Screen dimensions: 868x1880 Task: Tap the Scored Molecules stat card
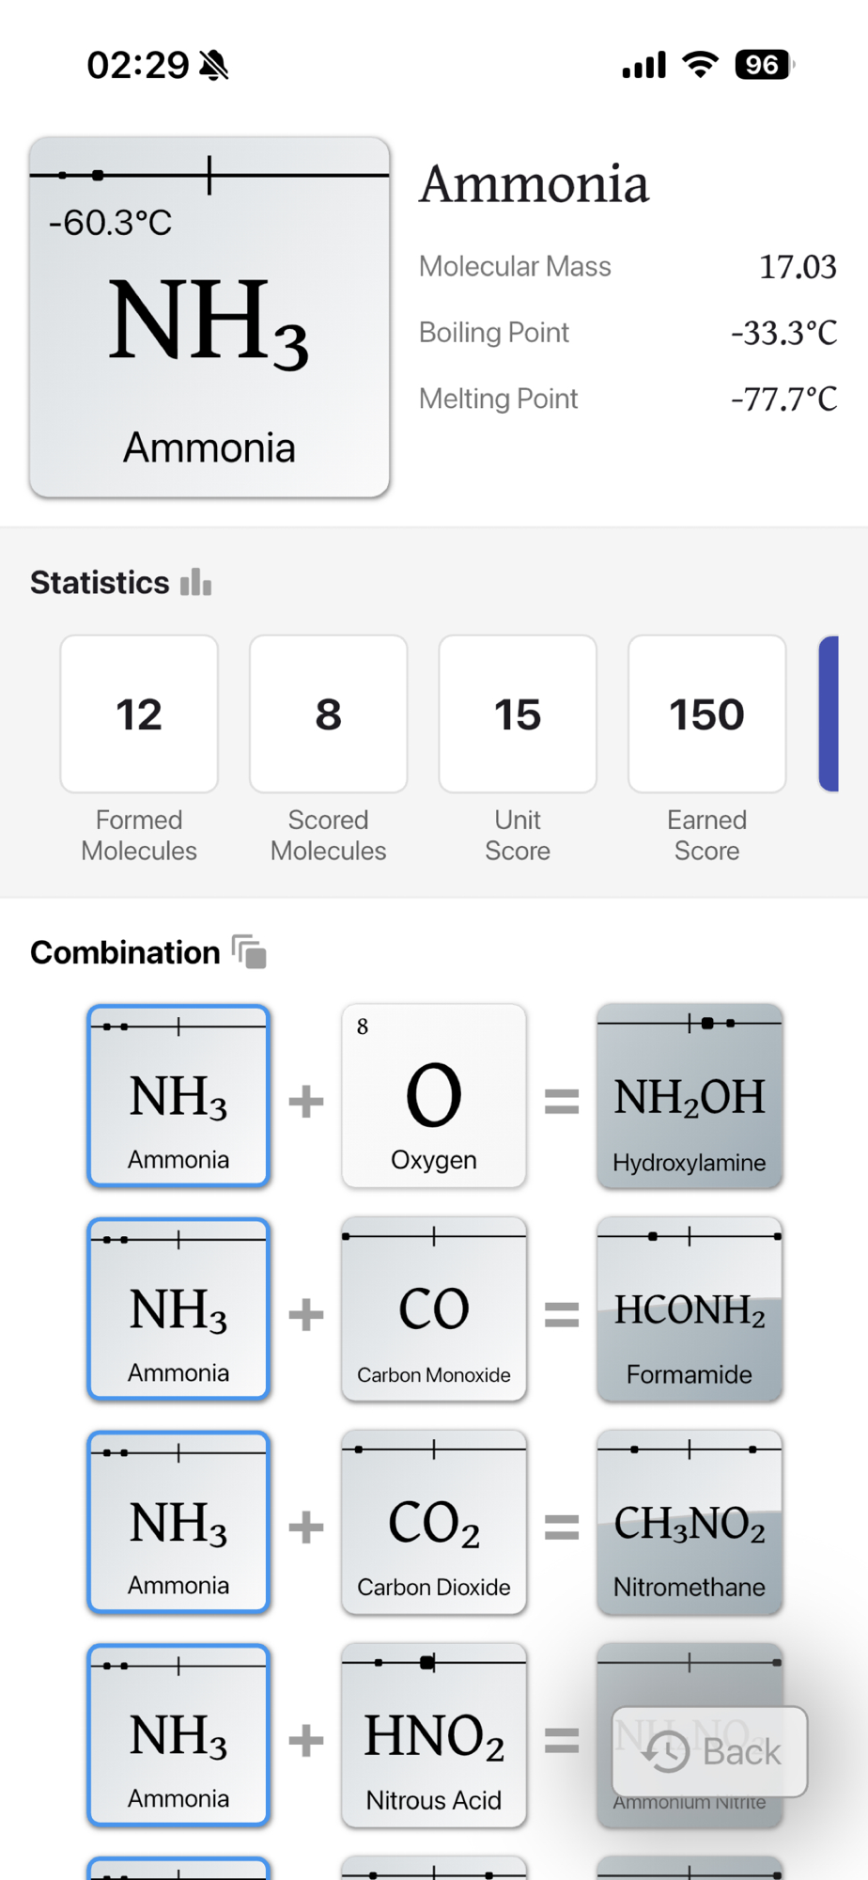pyautogui.click(x=329, y=714)
